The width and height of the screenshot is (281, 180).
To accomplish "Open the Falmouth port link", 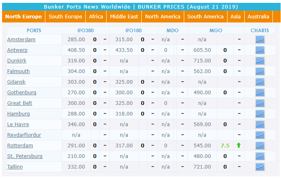I will 18,71.
